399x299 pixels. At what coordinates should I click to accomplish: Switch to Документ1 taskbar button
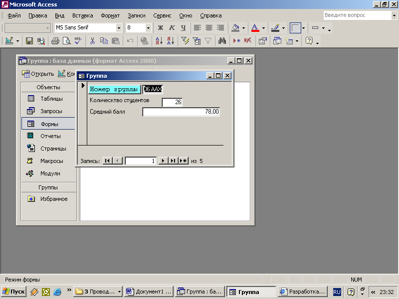pos(149,292)
